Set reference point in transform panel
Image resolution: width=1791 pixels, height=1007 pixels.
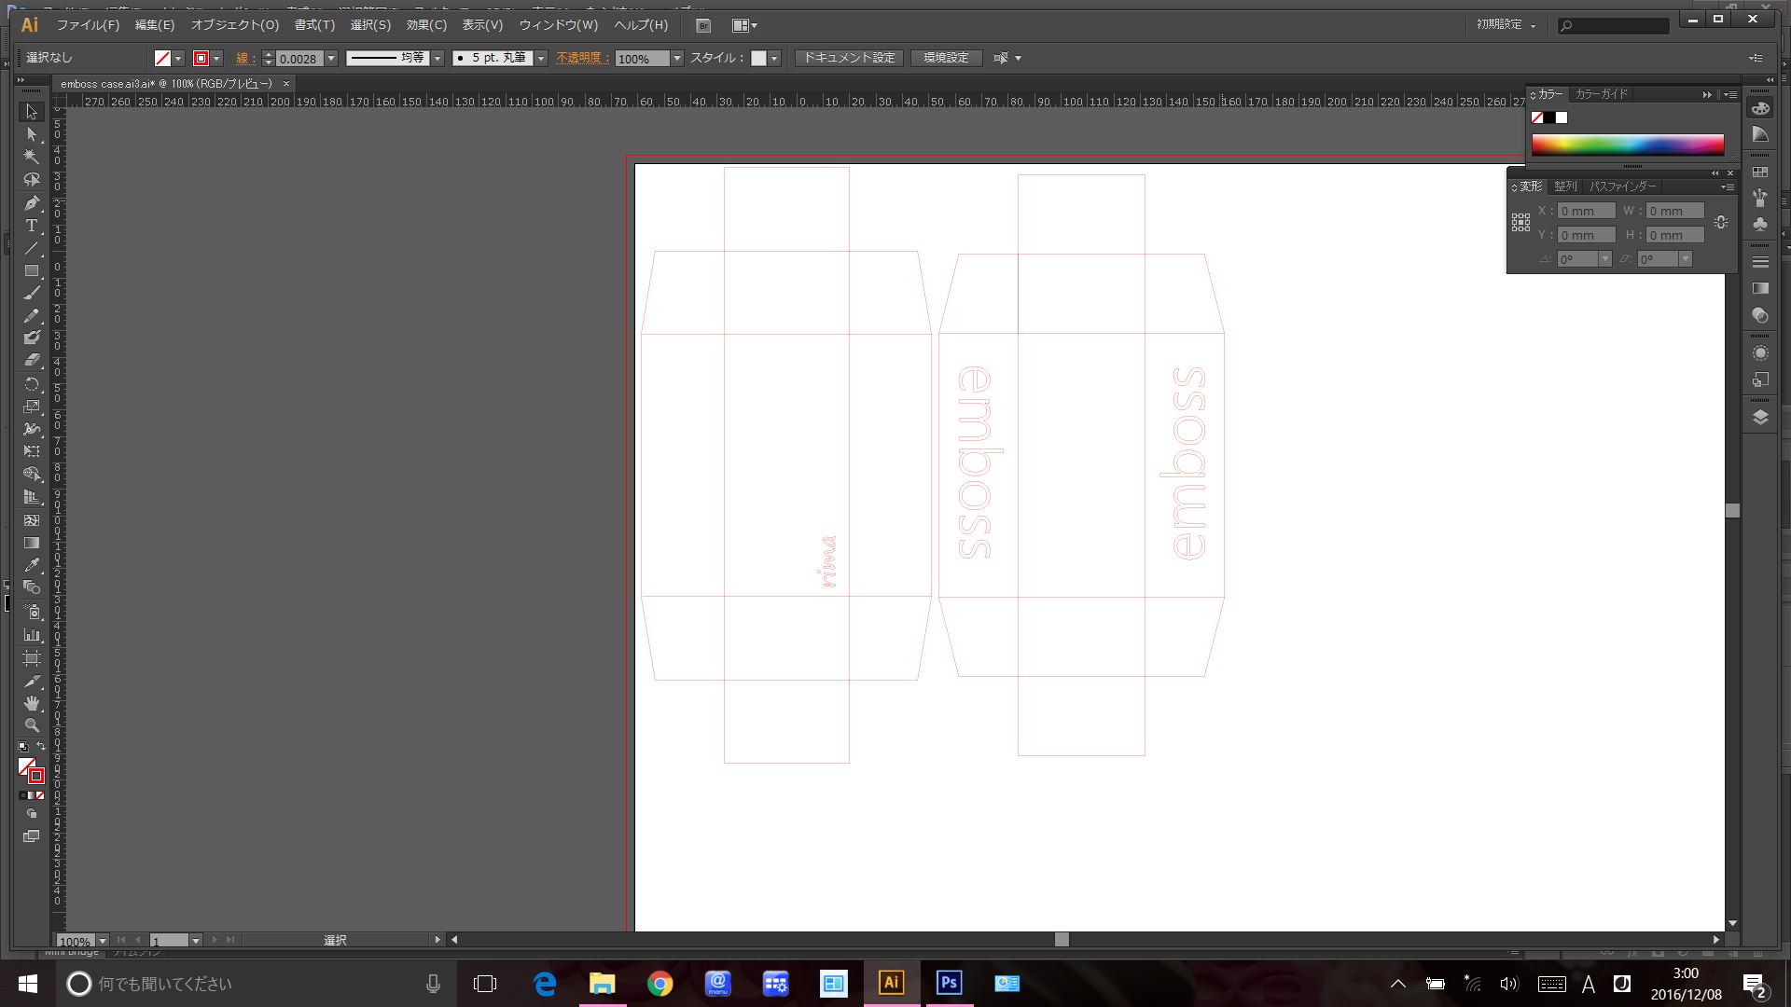[1520, 222]
